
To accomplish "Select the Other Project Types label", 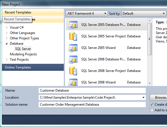I will 24,38.
